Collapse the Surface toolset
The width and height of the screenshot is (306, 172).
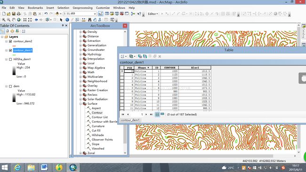coord(81,104)
